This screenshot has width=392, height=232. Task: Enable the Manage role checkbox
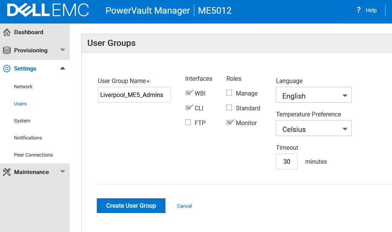tap(229, 92)
